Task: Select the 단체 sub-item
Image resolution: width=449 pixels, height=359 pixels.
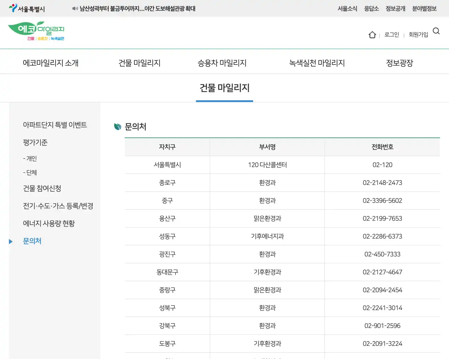Action: click(30, 172)
